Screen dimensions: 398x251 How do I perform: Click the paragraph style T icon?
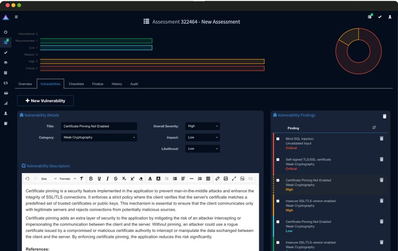82,179
